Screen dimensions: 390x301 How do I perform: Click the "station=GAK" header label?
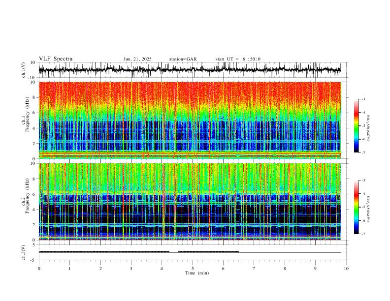[x=183, y=59]
